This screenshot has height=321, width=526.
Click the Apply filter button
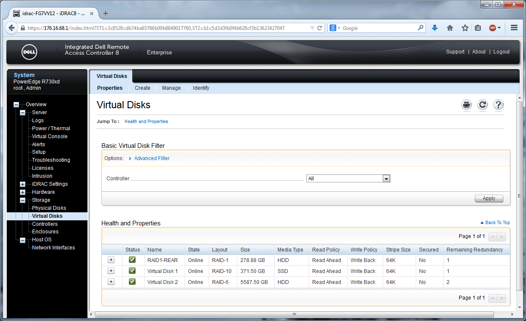489,198
